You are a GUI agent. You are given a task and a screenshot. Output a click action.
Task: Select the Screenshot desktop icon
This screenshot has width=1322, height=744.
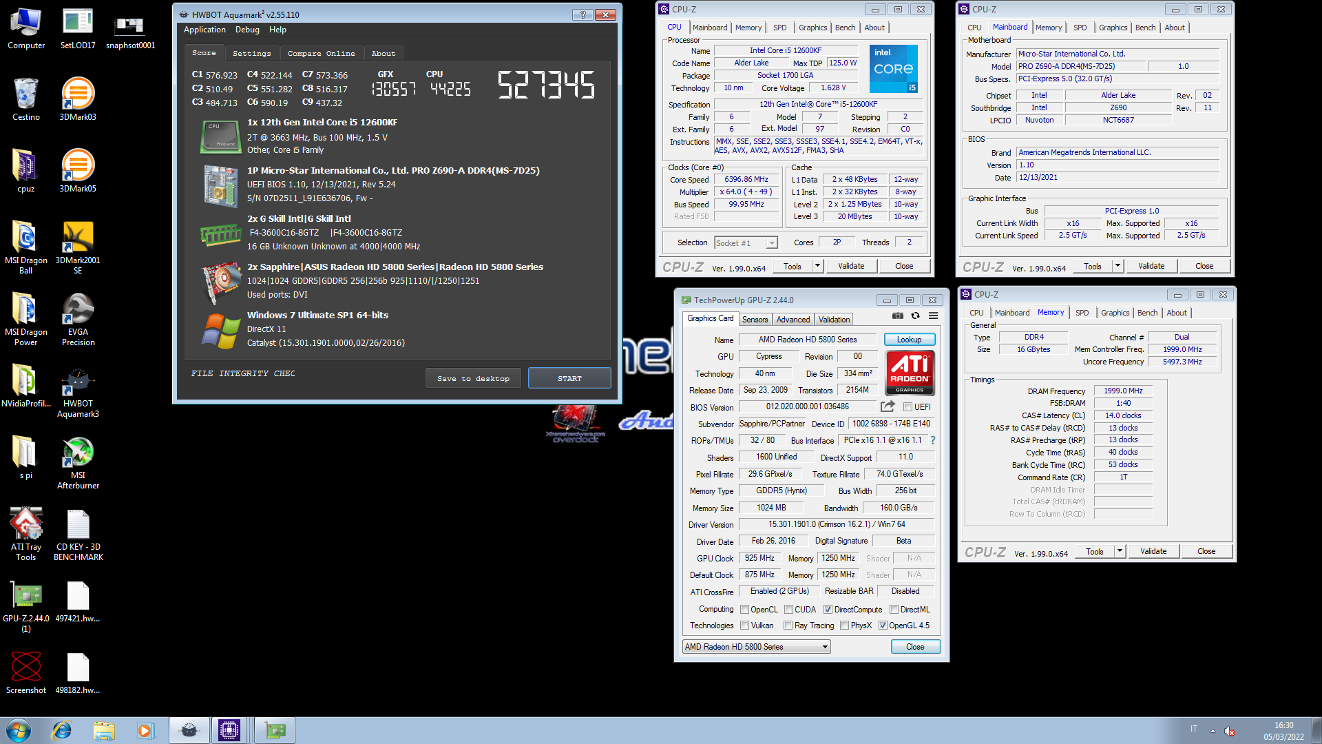(26, 674)
